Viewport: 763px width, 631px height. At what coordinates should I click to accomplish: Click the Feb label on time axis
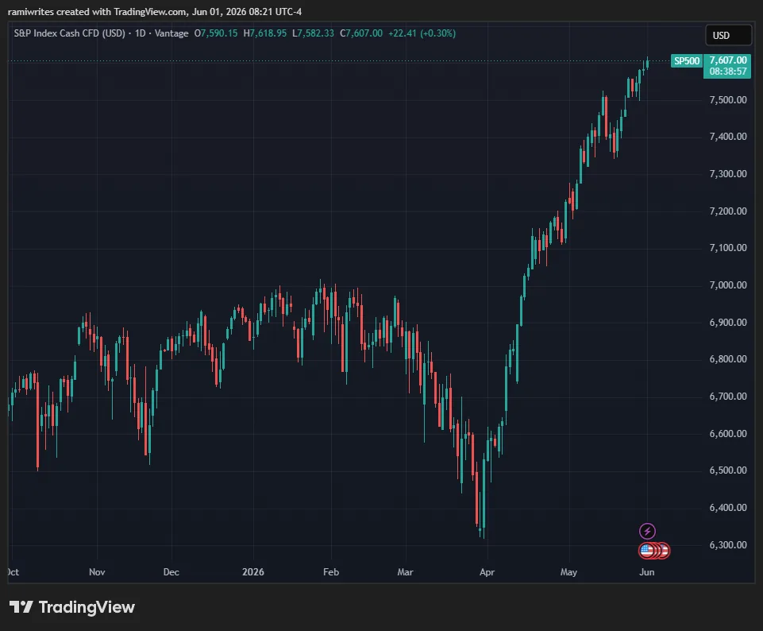(x=331, y=571)
